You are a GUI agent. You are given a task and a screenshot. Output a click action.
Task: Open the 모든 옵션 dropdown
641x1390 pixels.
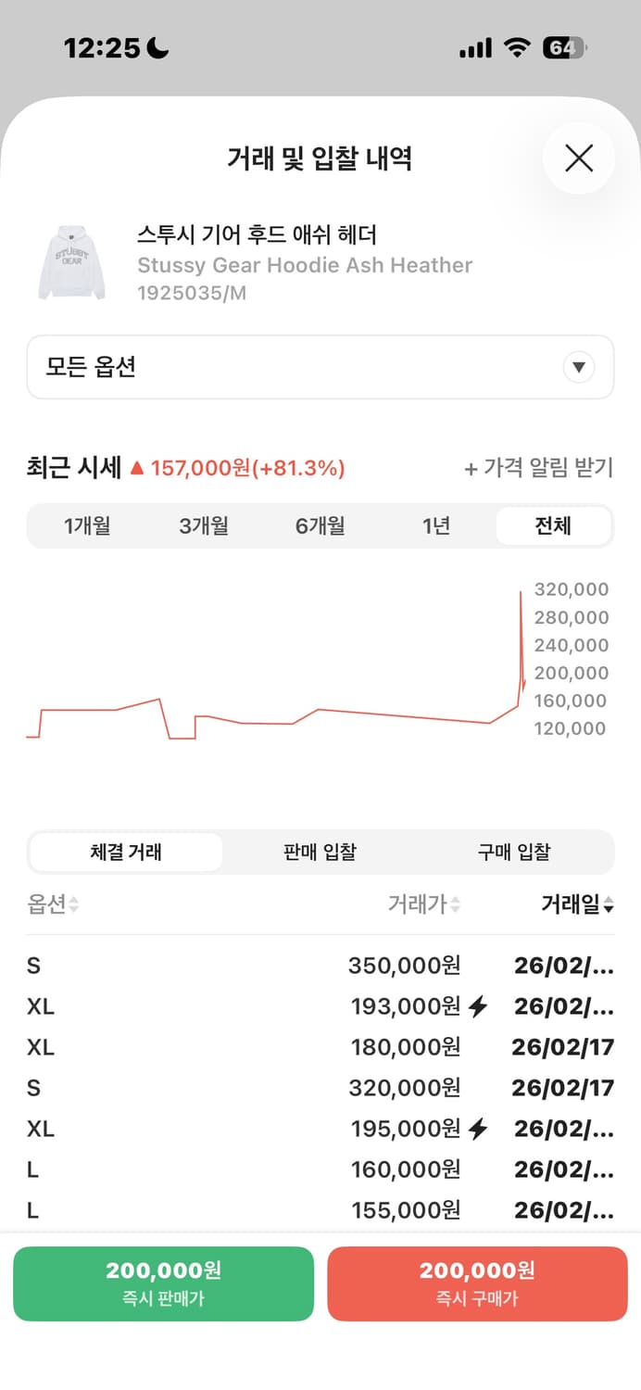[x=320, y=367]
